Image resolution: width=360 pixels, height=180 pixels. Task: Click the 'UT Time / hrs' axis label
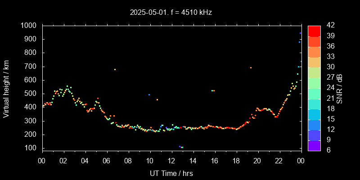pos(171,173)
